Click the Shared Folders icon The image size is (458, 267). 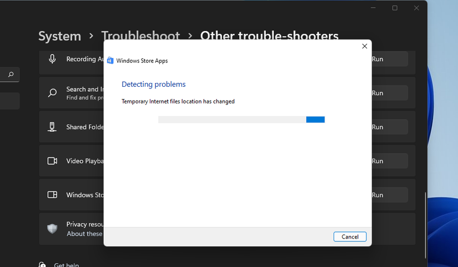point(52,127)
